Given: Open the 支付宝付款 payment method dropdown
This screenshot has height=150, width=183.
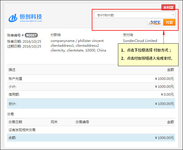Looking at the screenshot, I should click(x=135, y=15).
